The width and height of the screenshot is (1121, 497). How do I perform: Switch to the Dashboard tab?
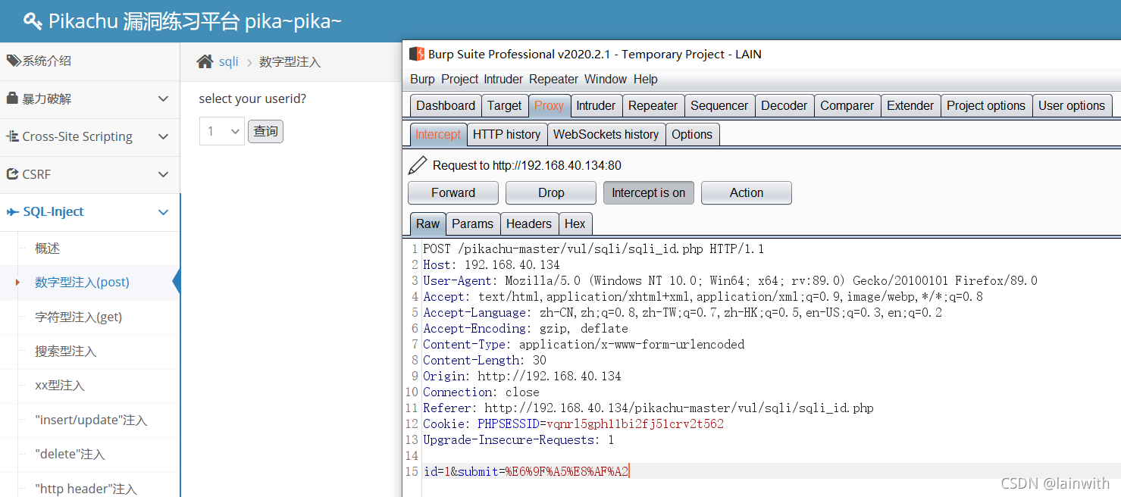[446, 105]
